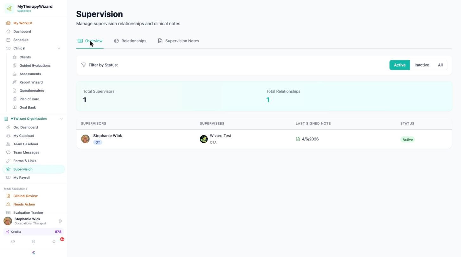Screen dimensions: 461x257
Task: Click the Active status badge in row
Action: (x=407, y=139)
